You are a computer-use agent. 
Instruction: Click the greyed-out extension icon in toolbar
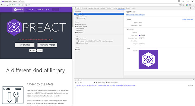coord(190,5)
